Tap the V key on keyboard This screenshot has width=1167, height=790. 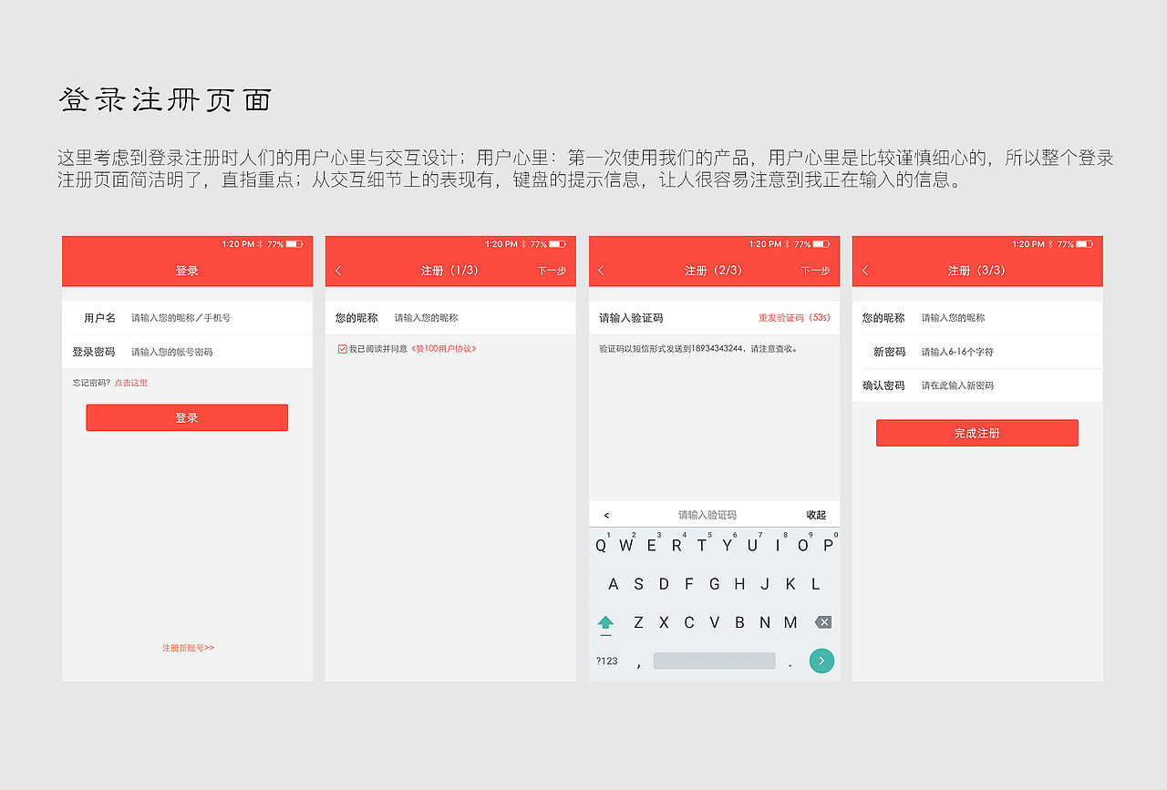pos(714,622)
